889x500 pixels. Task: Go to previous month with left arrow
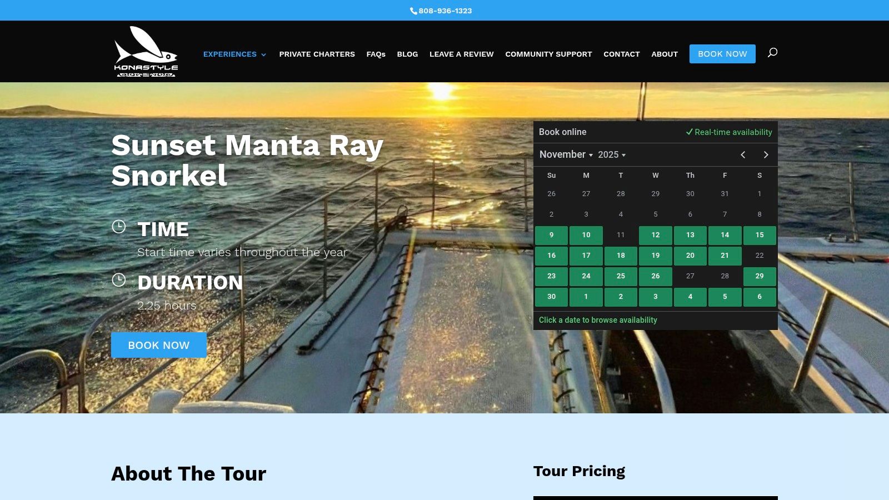pyautogui.click(x=743, y=155)
